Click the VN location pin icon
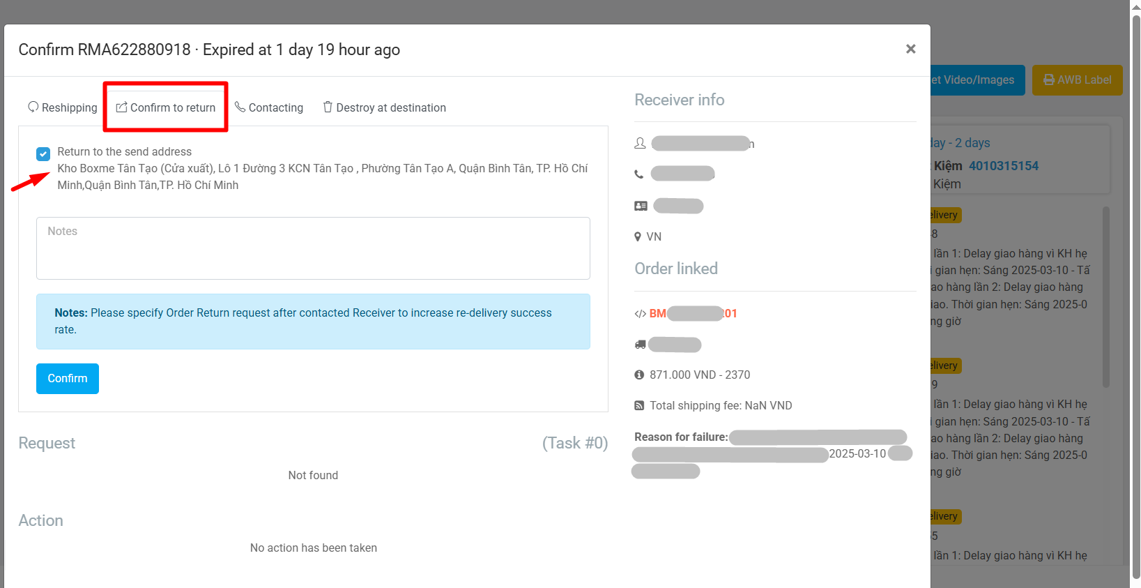Image resolution: width=1141 pixels, height=588 pixels. coord(638,237)
